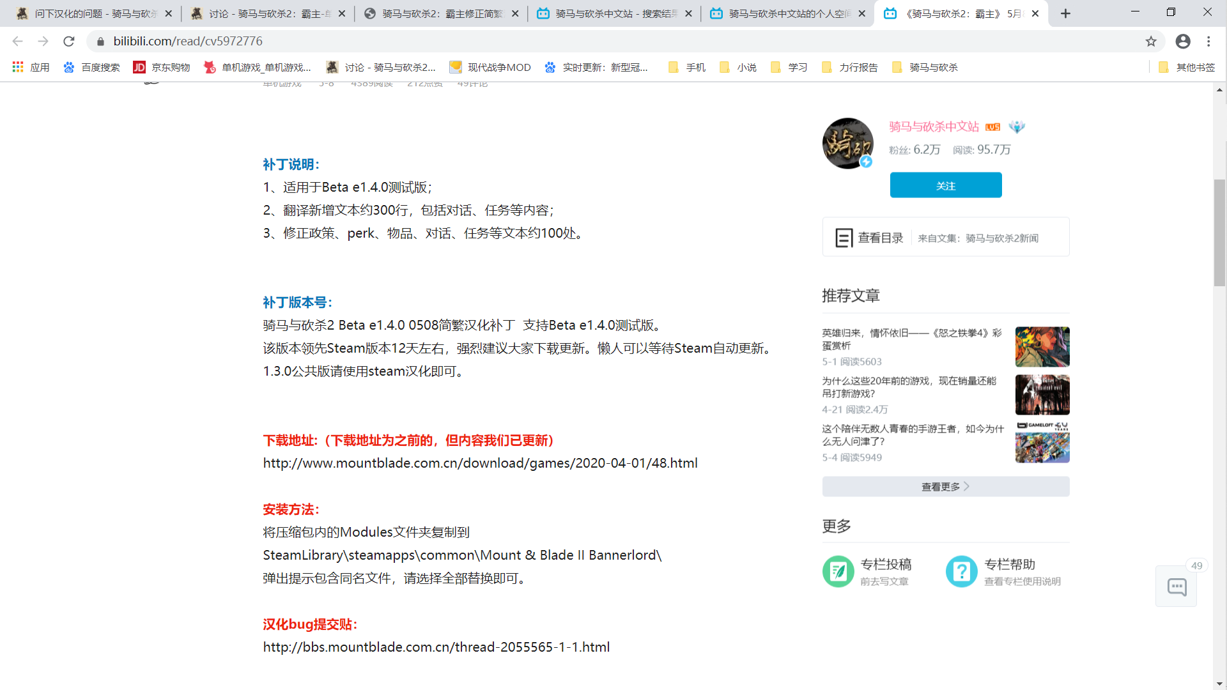This screenshot has width=1227, height=690.
Task: Click the 安装方法 heading text
Action: (x=291, y=509)
